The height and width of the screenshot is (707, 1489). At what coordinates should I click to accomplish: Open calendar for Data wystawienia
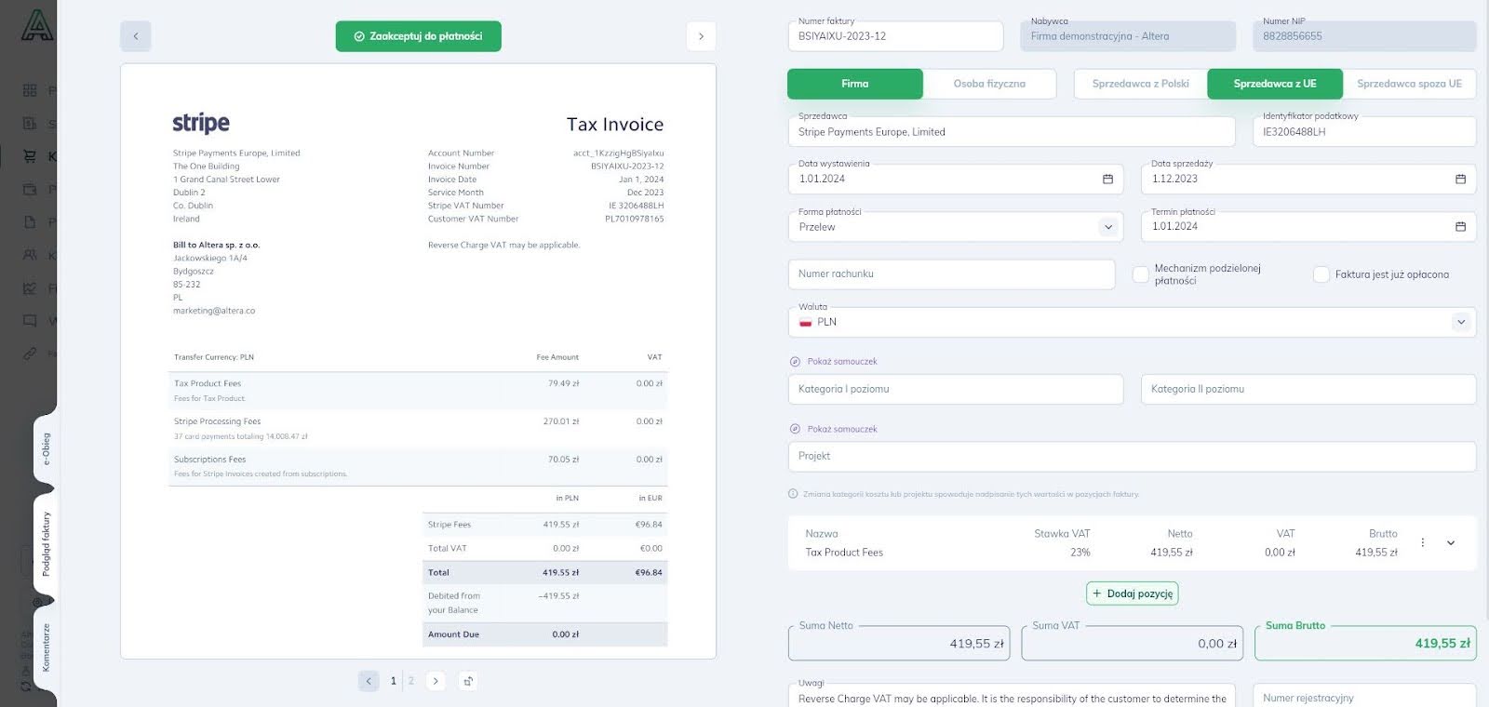click(1107, 179)
